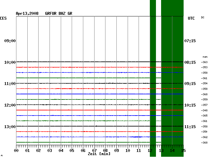The width and height of the screenshot is (209, 159).
Task: Select minute 06 on the time axis
Action: pos(83,151)
